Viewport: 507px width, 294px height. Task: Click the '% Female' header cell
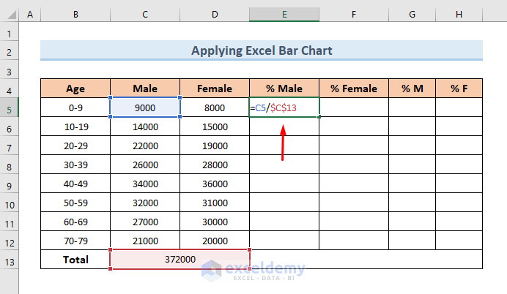point(354,88)
